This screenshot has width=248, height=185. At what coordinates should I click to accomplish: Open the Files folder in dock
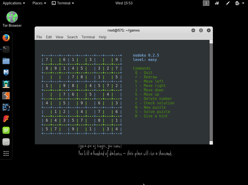pyautogui.click(x=6, y=61)
